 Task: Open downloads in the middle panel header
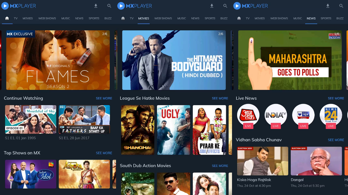212,6
